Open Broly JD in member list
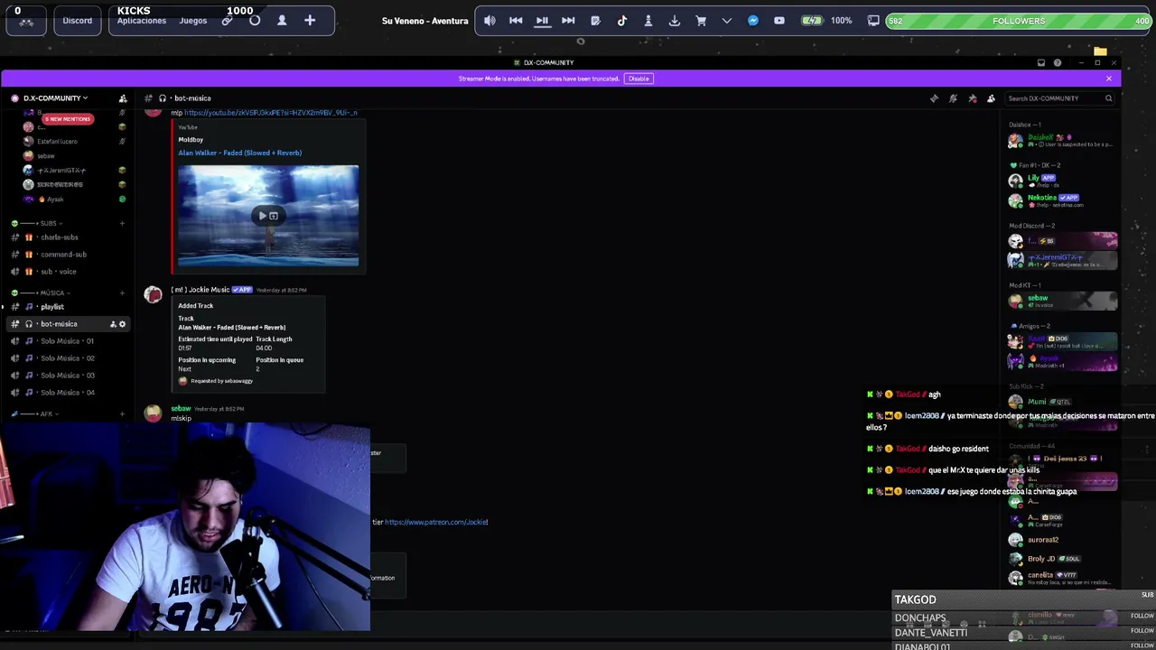Viewport: 1156px width, 650px height. click(x=1062, y=559)
